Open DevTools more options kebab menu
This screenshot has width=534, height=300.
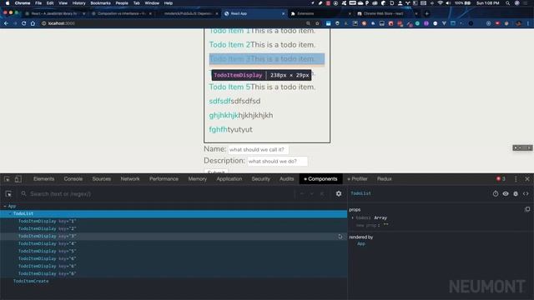516,179
